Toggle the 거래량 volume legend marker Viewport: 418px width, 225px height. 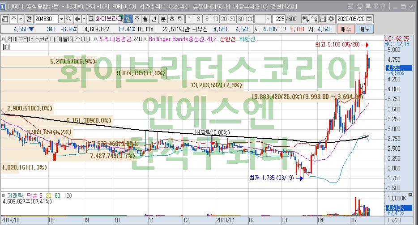[x=4, y=195]
